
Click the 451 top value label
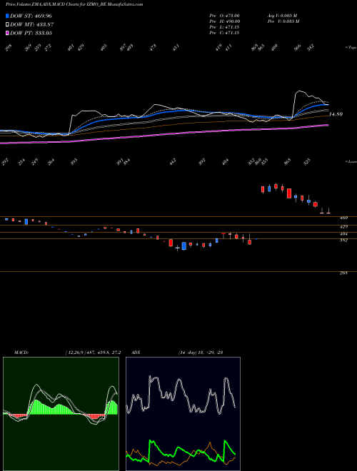[x=176, y=48]
